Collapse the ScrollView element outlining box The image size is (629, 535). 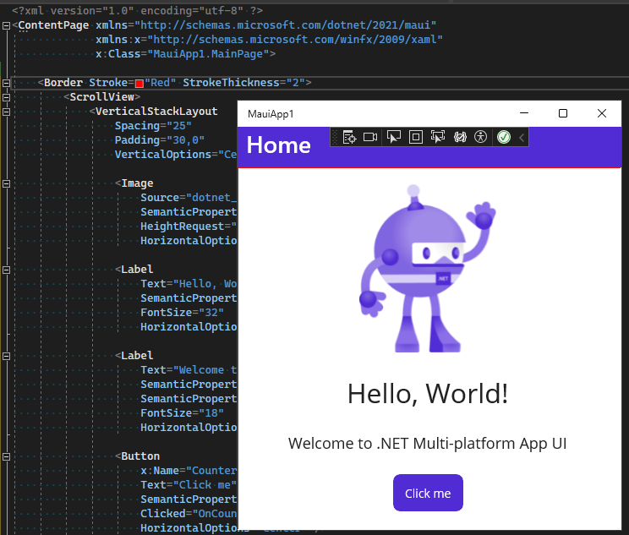coord(6,97)
